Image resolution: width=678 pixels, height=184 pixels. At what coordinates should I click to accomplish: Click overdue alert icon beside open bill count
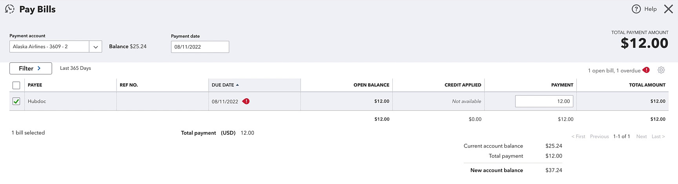click(x=646, y=70)
